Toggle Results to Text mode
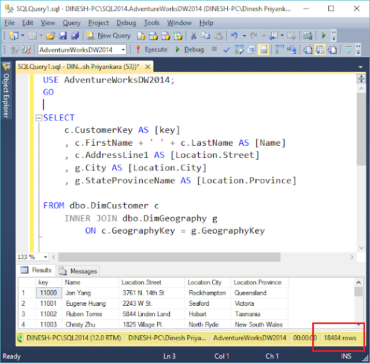 coord(308,50)
